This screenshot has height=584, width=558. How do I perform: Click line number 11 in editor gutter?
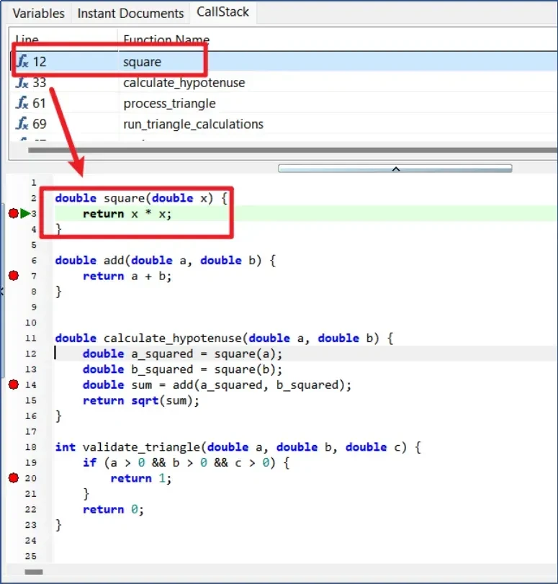click(x=31, y=338)
